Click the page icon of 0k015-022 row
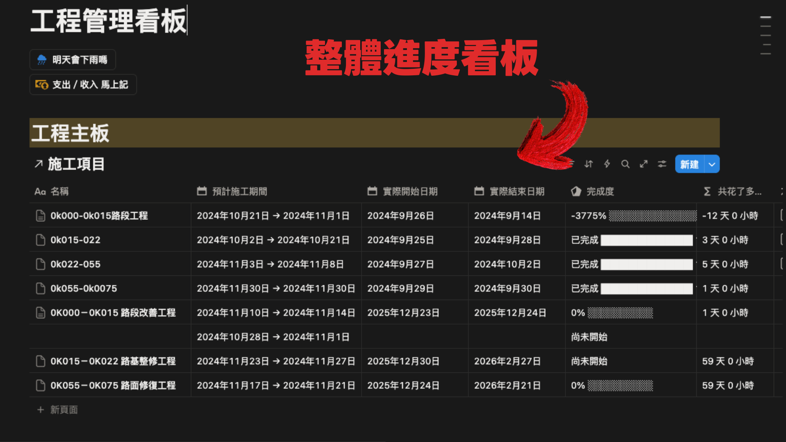786x442 pixels. pyautogui.click(x=41, y=240)
